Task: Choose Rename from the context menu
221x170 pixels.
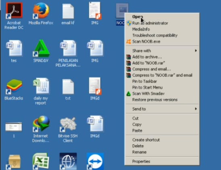Action: pos(162,152)
